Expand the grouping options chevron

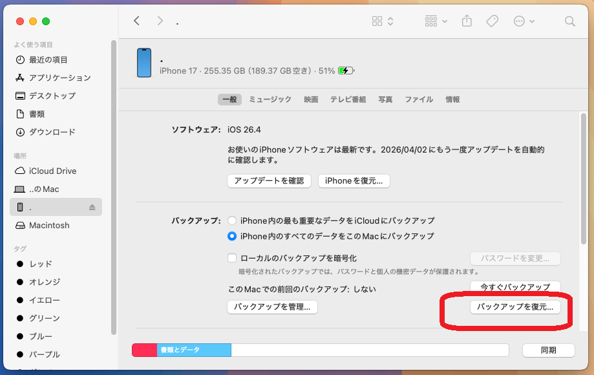click(445, 21)
